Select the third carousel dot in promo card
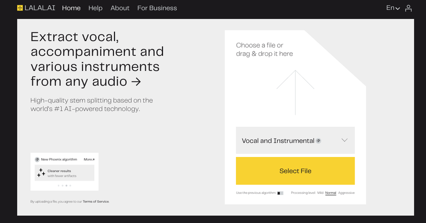This screenshot has width=426, height=223. point(66,185)
